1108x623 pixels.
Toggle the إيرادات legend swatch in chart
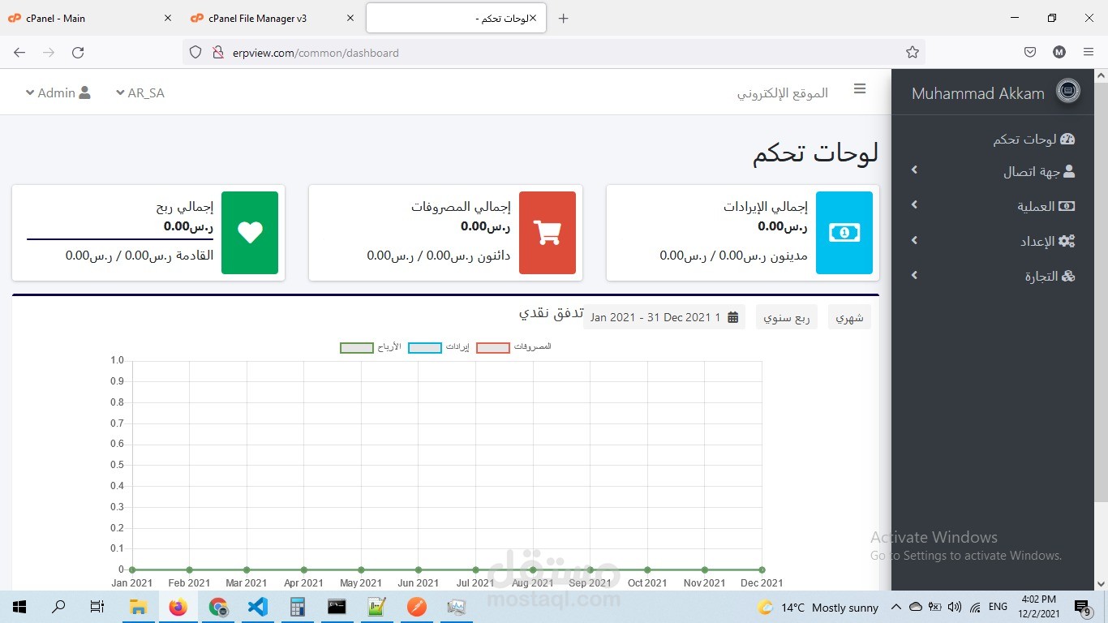(425, 348)
